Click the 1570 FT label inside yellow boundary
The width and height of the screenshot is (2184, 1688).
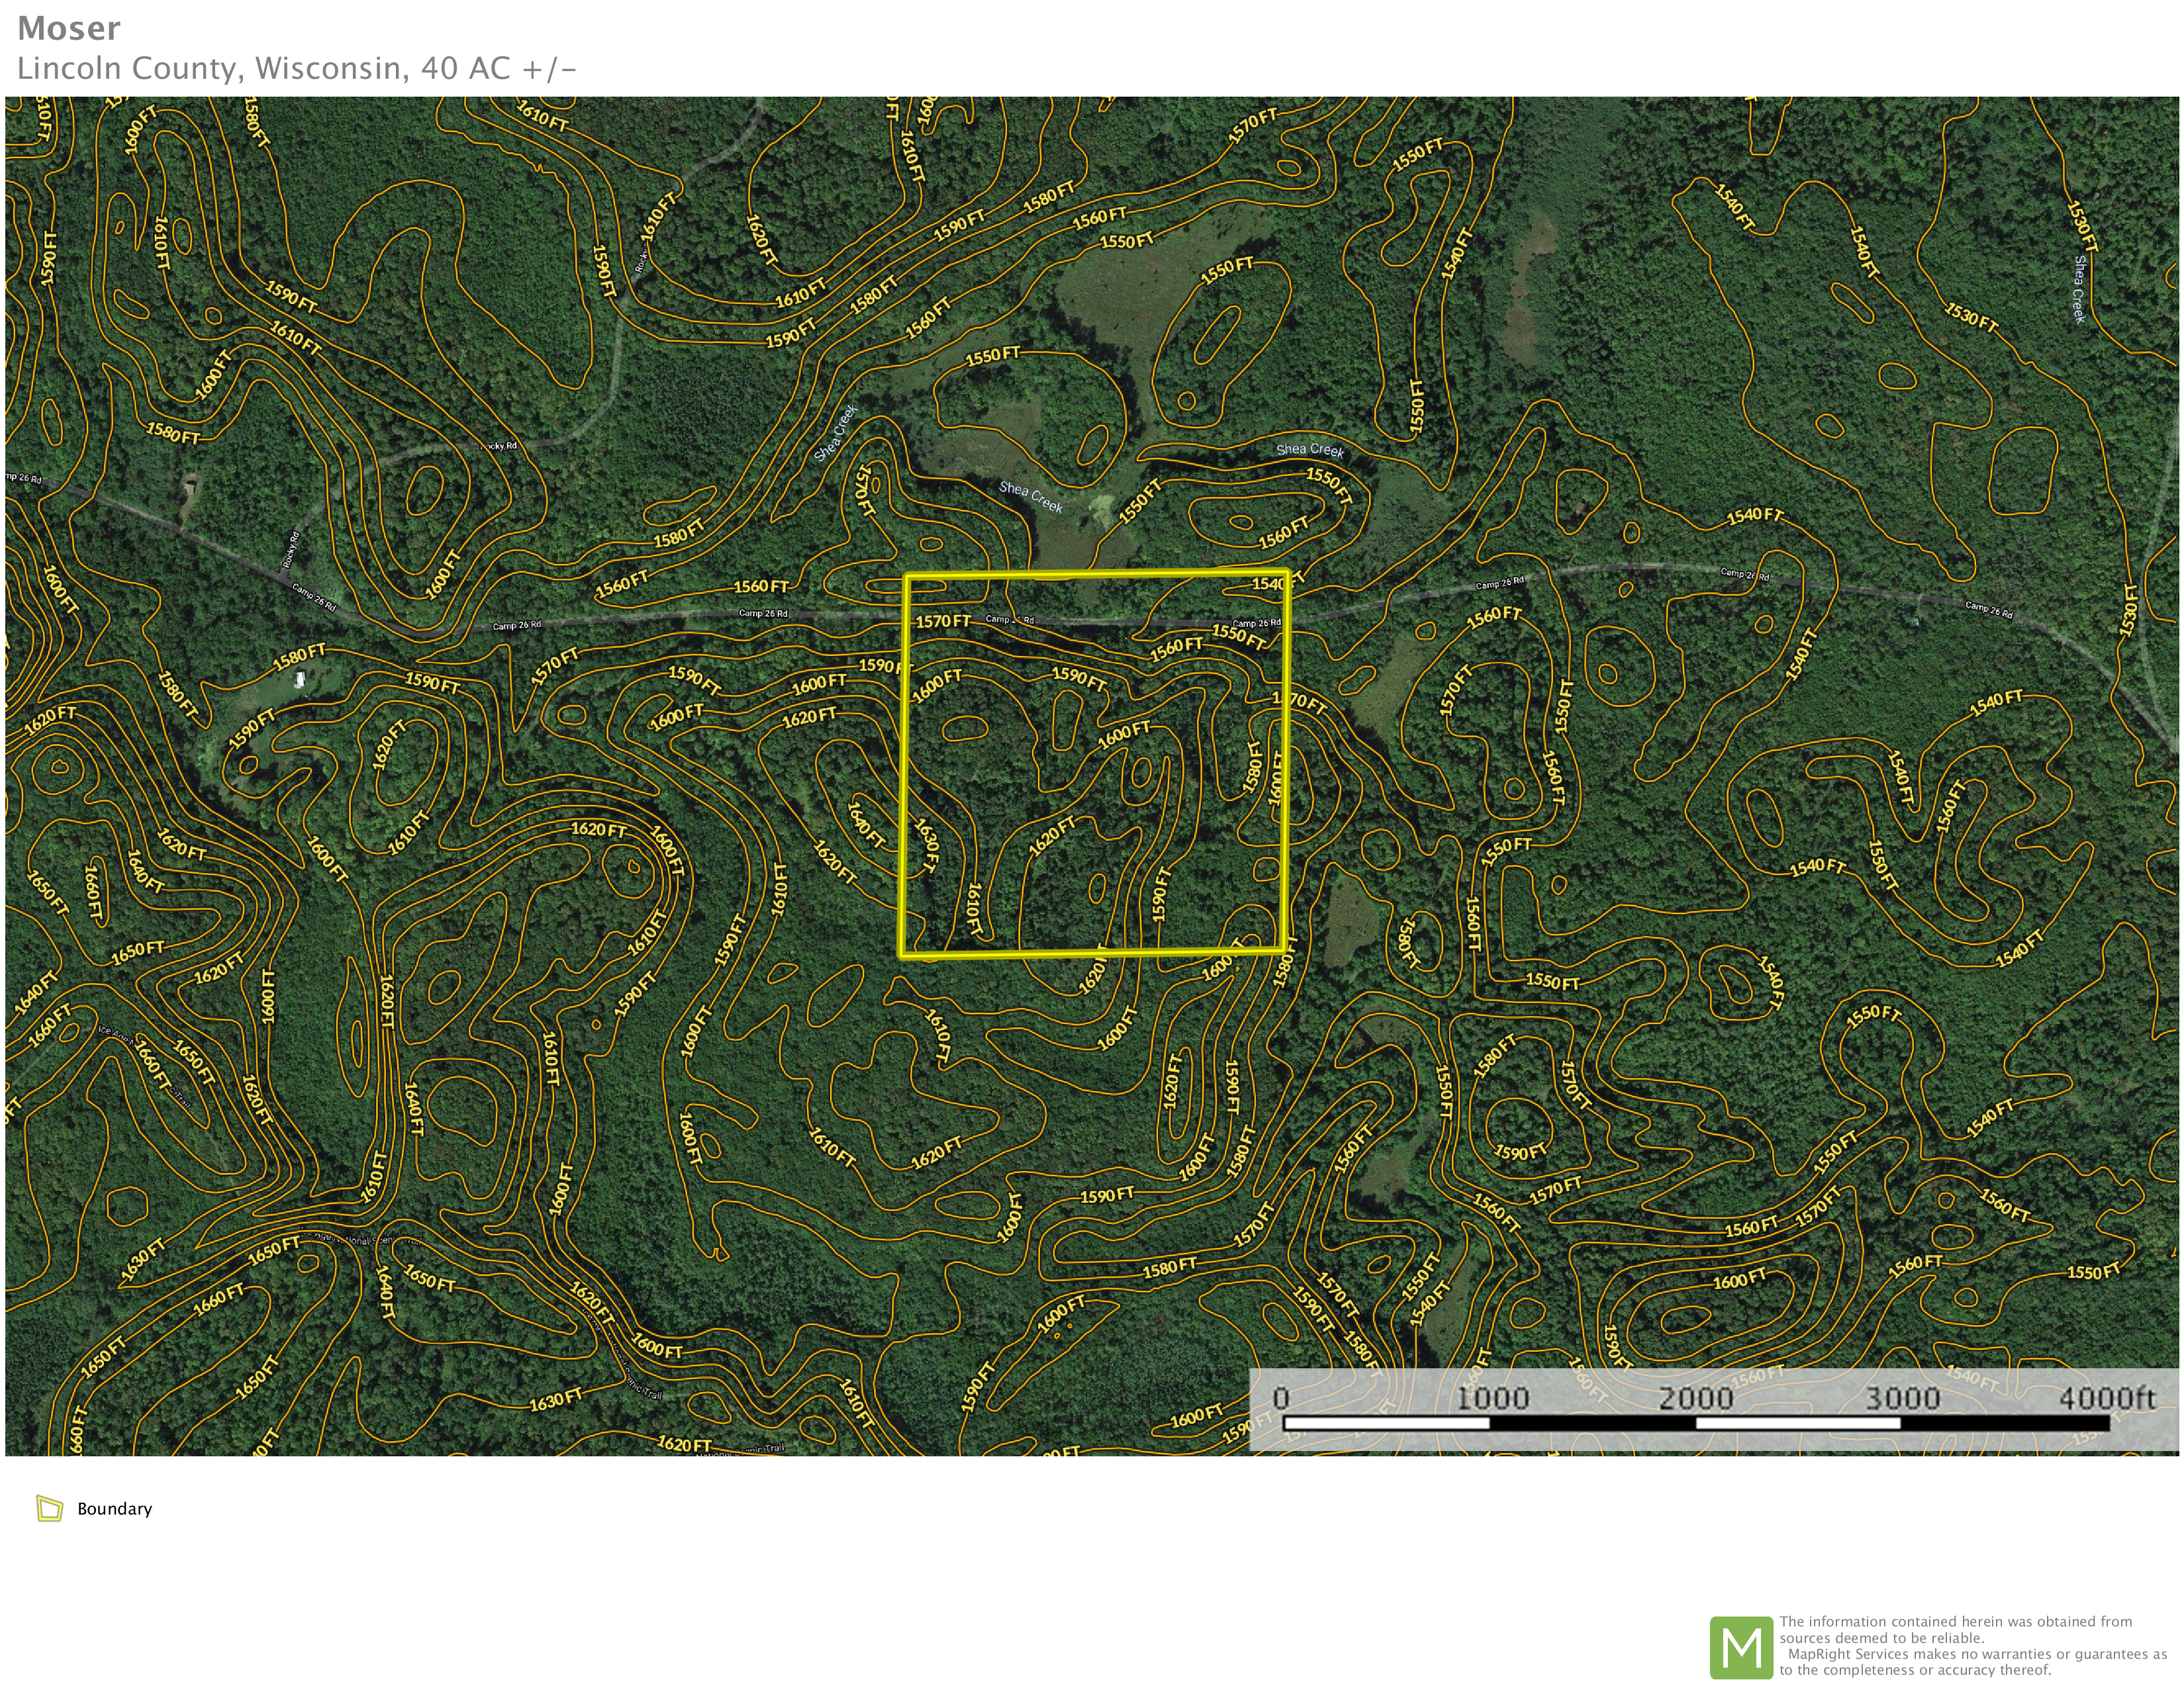943,621
